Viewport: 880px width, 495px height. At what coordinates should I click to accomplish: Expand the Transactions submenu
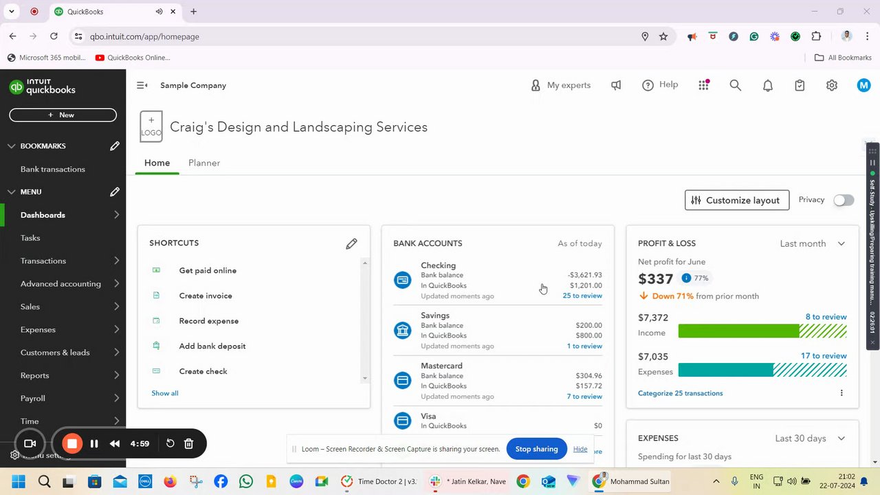coord(116,261)
